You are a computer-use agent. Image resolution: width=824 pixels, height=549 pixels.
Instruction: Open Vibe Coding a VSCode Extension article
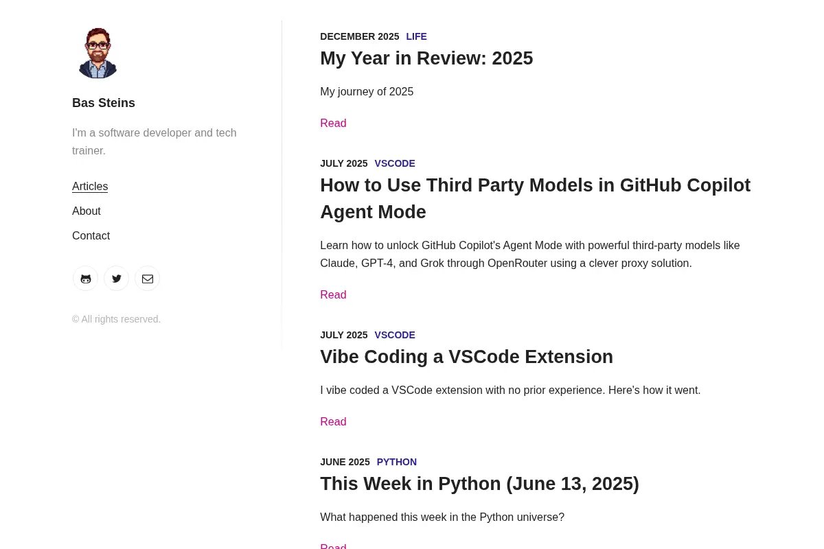[466, 357]
